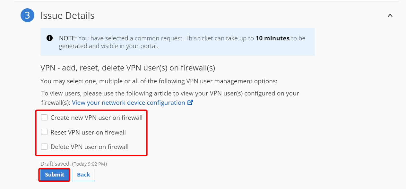This screenshot has height=189, width=406.
Task: Click the external link arrow icon
Action: pos(190,103)
